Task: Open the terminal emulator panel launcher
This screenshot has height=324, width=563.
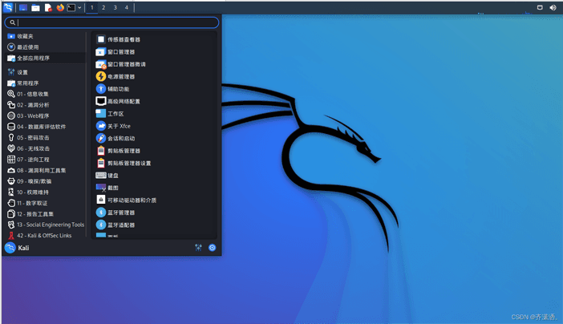Action: coord(71,7)
